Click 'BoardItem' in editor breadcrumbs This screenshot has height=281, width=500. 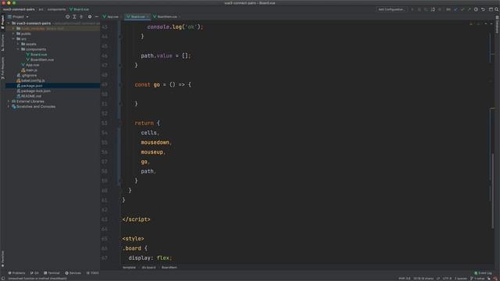170,268
